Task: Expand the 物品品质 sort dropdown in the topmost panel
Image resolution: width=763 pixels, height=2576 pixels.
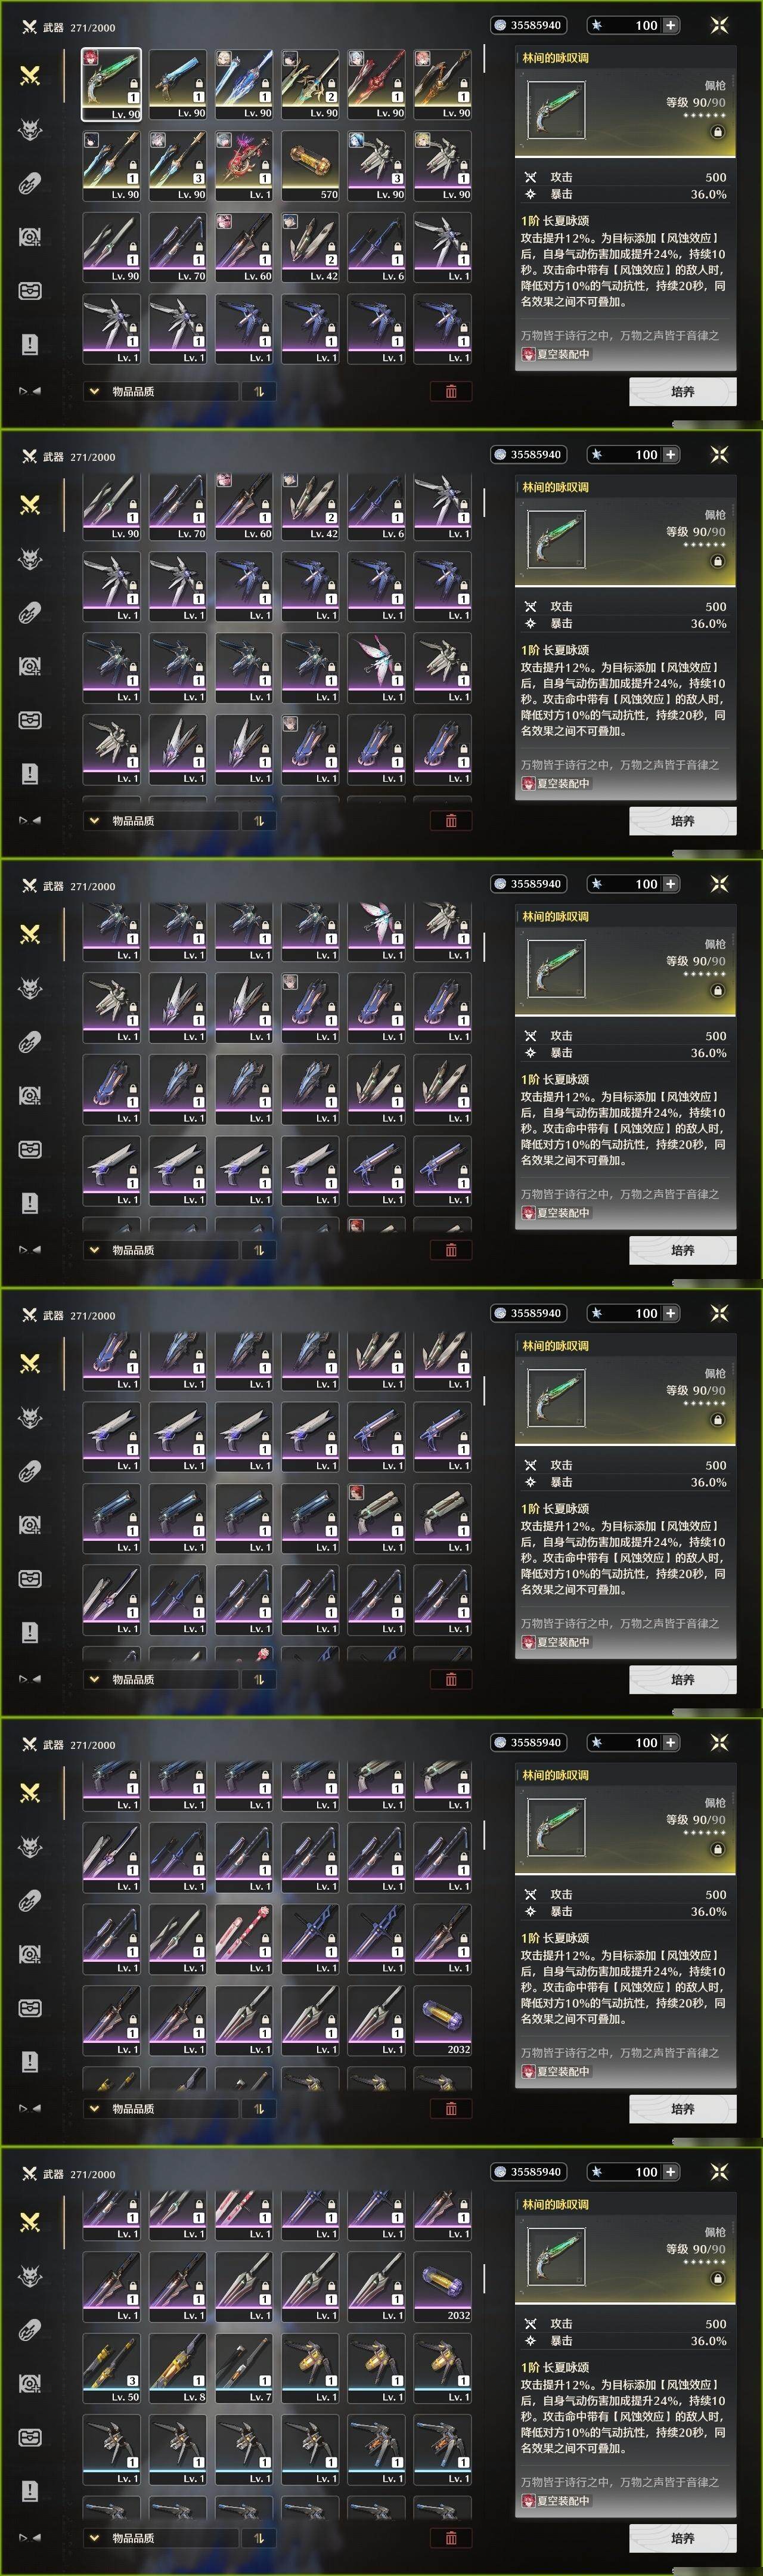Action: click(160, 391)
